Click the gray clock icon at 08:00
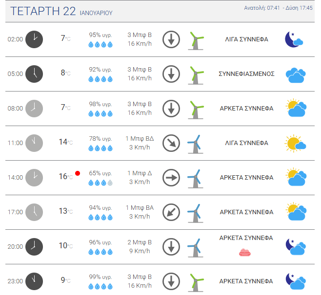This screenshot has height=295, width=321. [34, 109]
